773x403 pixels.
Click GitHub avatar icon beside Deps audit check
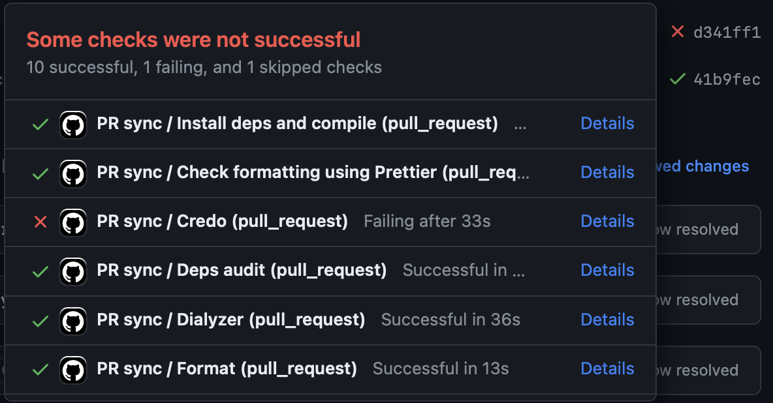coord(73,271)
